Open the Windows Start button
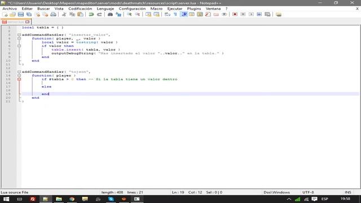 [x=6, y=199]
